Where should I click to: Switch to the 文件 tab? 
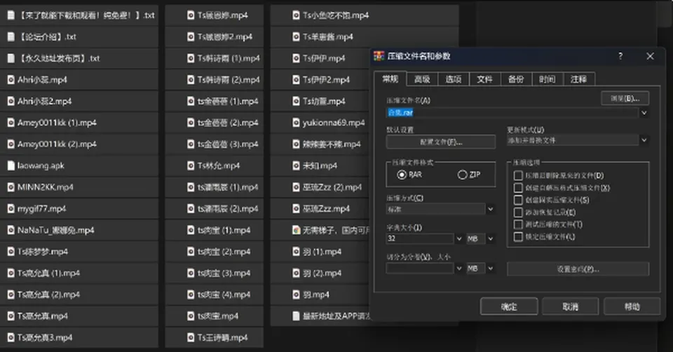(484, 79)
